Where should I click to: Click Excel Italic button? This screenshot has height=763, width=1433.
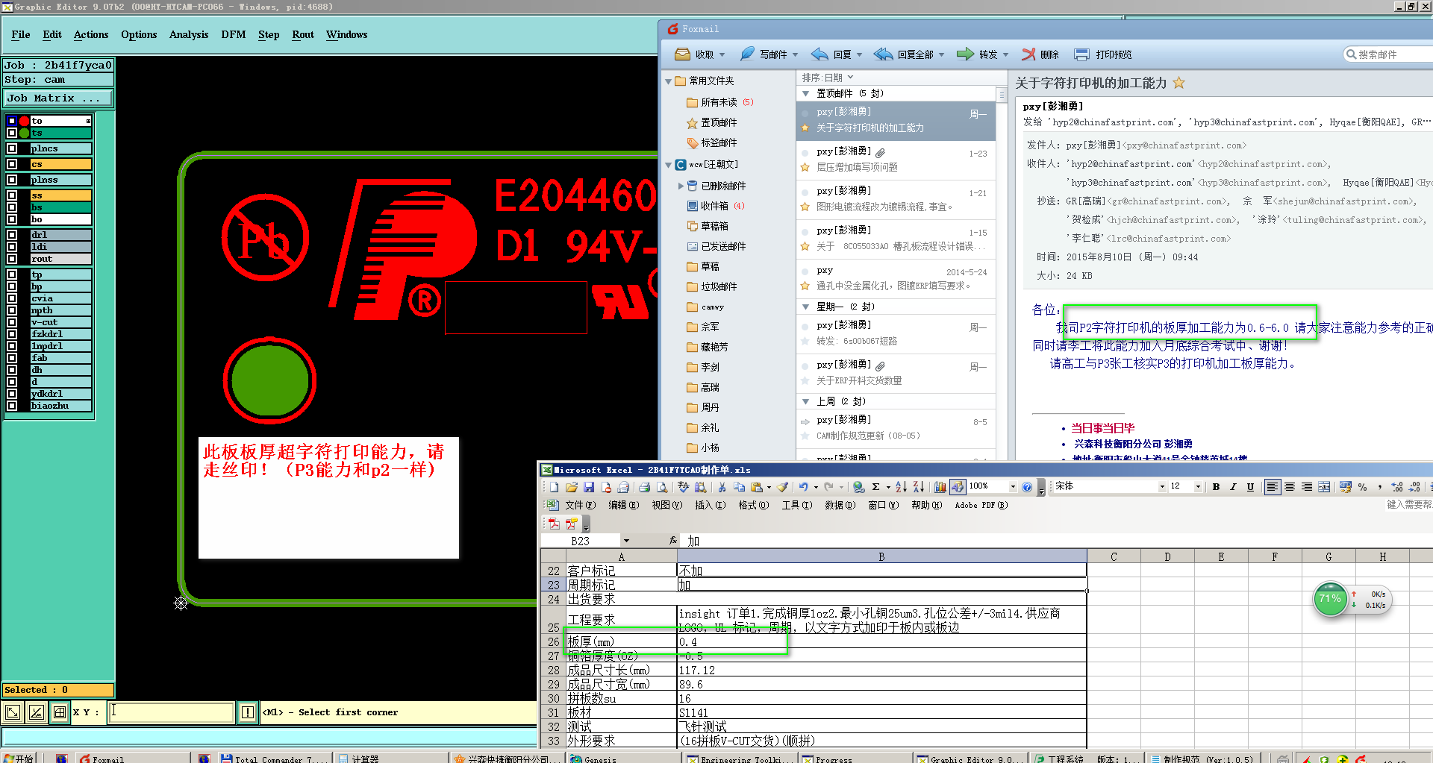pyautogui.click(x=1233, y=487)
